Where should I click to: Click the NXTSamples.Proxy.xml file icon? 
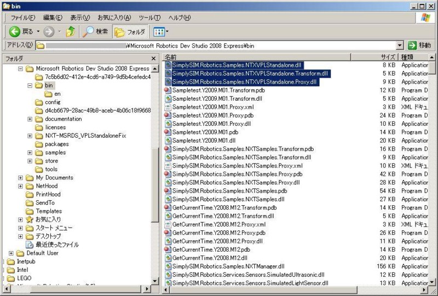(168, 166)
